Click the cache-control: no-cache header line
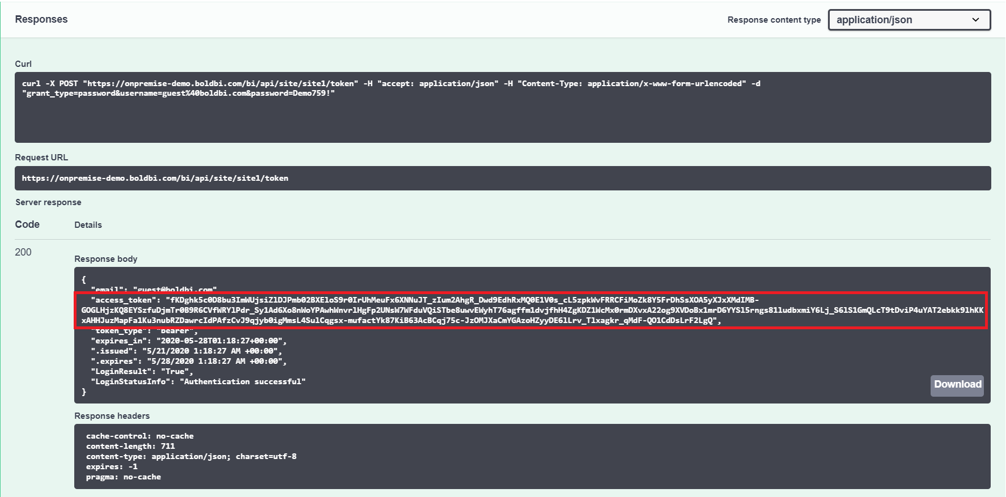1006x497 pixels. click(x=139, y=436)
